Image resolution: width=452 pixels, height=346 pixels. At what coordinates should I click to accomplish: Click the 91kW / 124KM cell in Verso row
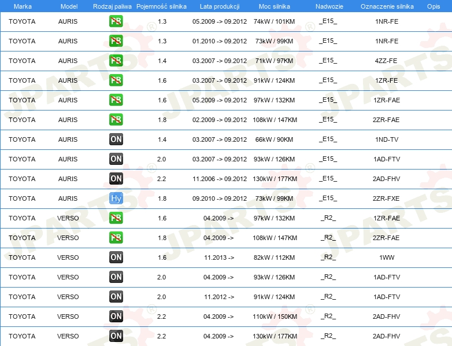click(x=274, y=297)
